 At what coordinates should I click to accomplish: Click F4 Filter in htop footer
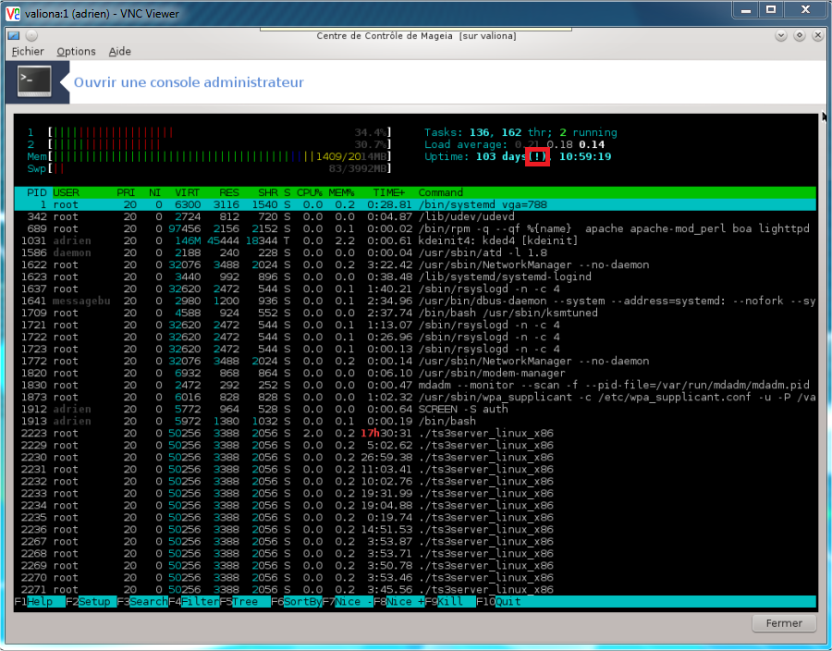pos(194,602)
